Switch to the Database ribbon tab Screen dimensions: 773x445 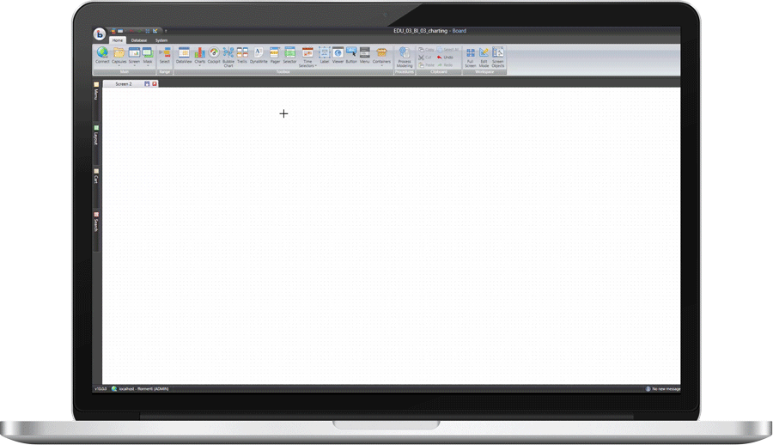139,40
